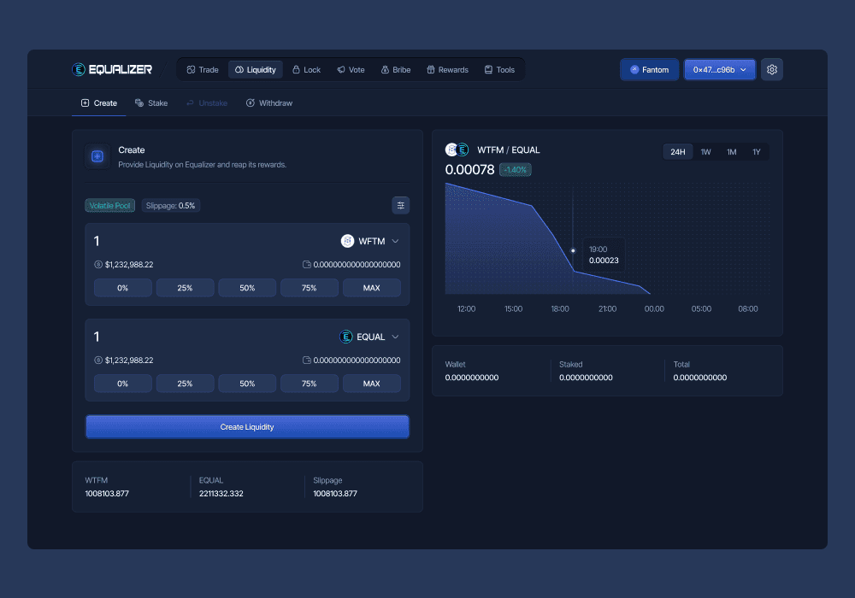Select MAX in the WFTM card
Screen dimensions: 855x598
(x=372, y=288)
